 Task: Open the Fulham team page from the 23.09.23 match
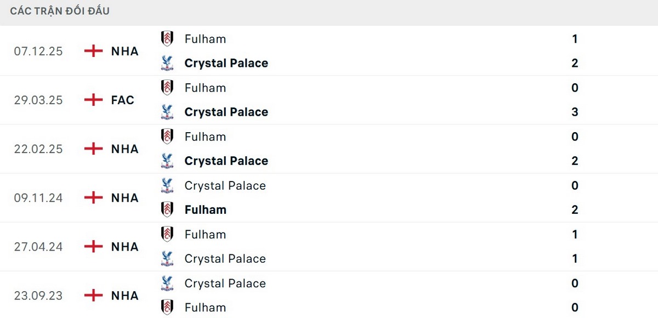205,308
